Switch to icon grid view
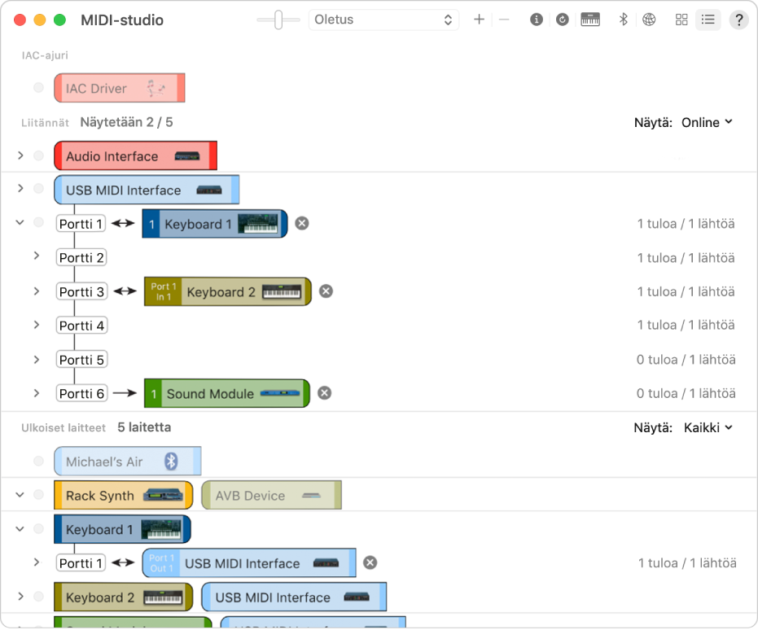This screenshot has height=630, width=758. (681, 20)
